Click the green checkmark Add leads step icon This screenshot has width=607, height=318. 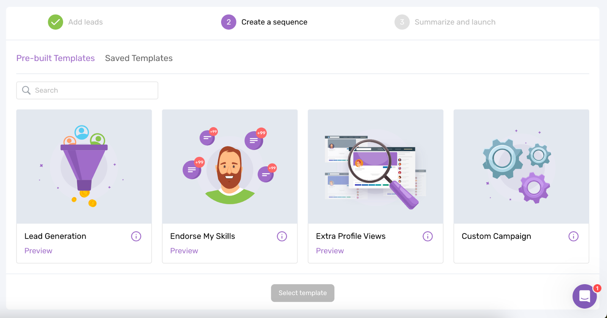tap(55, 22)
